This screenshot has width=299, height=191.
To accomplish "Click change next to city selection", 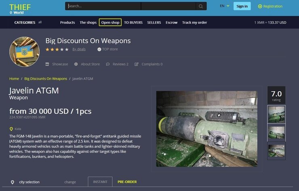I will 70,182.
